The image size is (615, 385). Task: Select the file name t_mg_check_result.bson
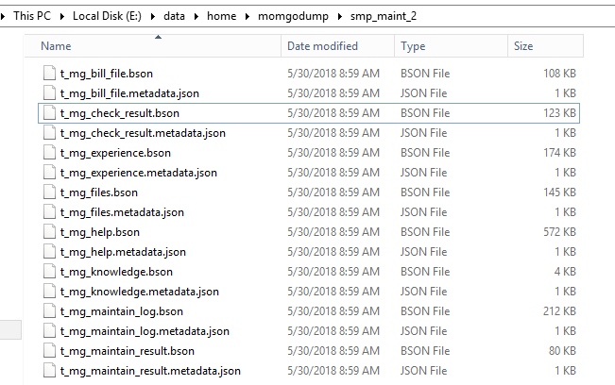coord(120,113)
